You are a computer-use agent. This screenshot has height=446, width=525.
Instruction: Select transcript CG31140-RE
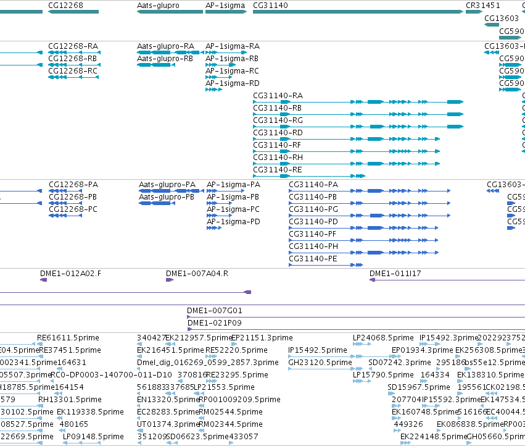[278, 170]
